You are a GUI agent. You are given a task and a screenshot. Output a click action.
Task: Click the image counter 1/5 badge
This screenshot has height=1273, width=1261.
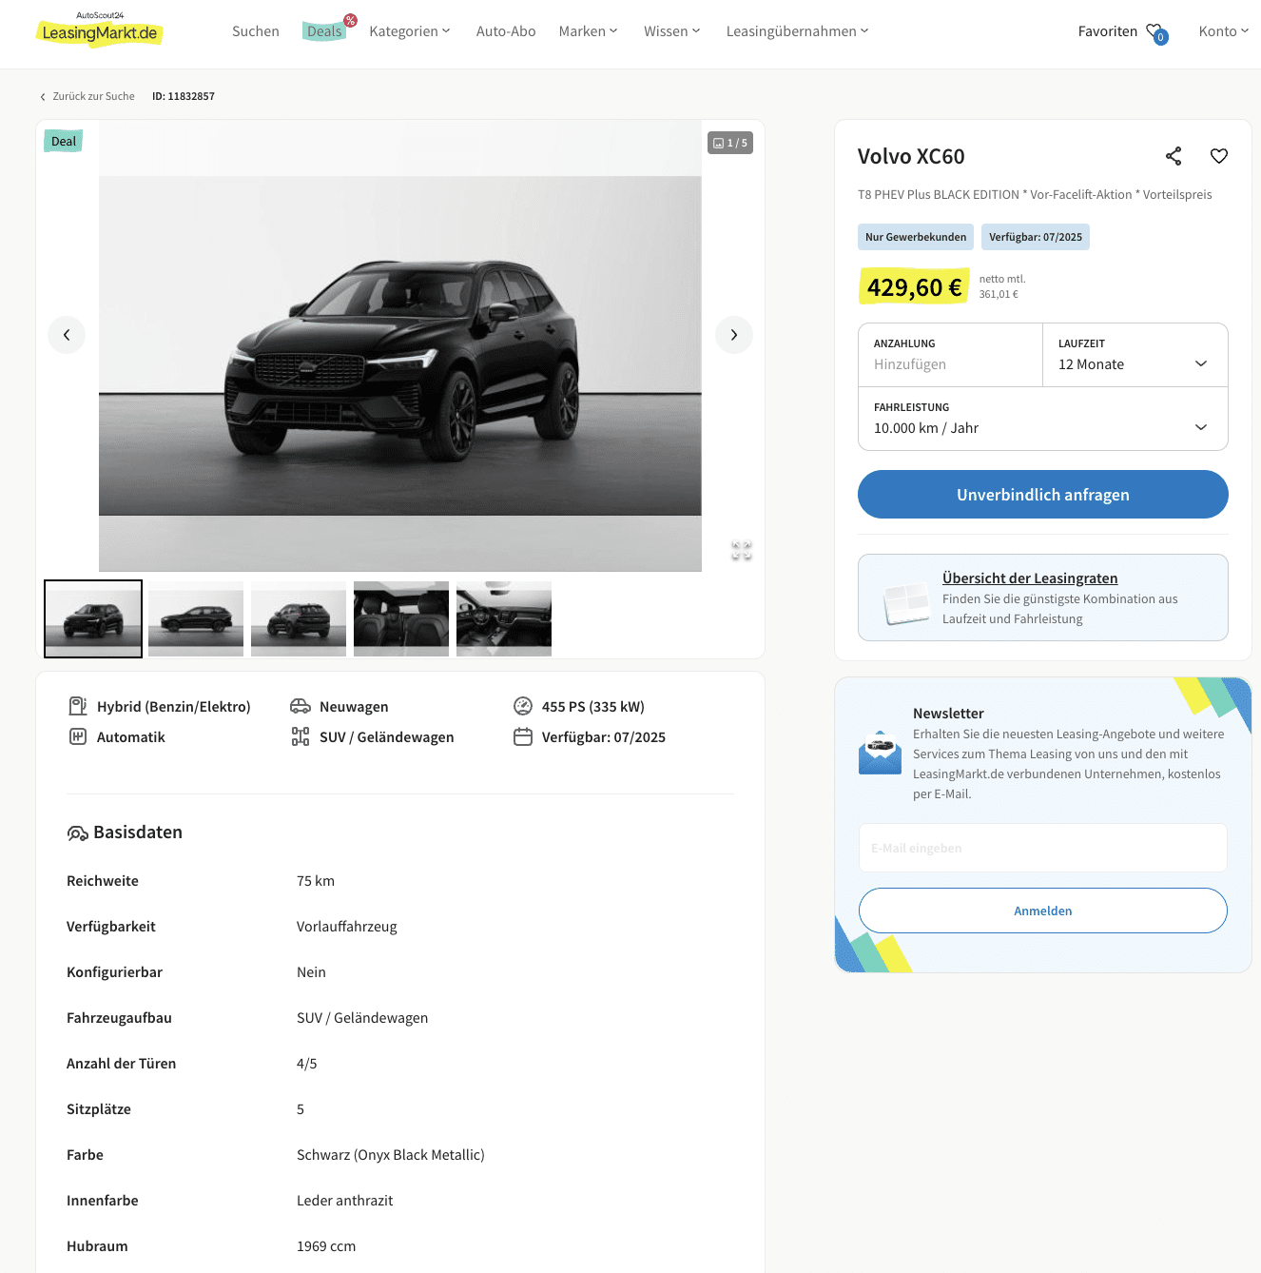730,143
